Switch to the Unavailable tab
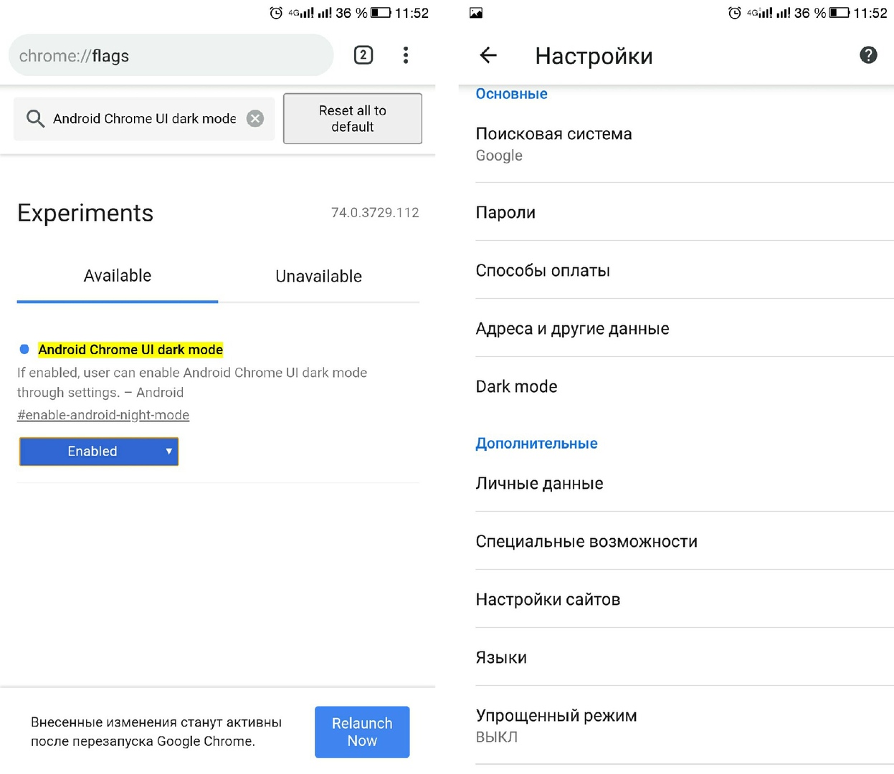This screenshot has width=894, height=774. point(318,277)
